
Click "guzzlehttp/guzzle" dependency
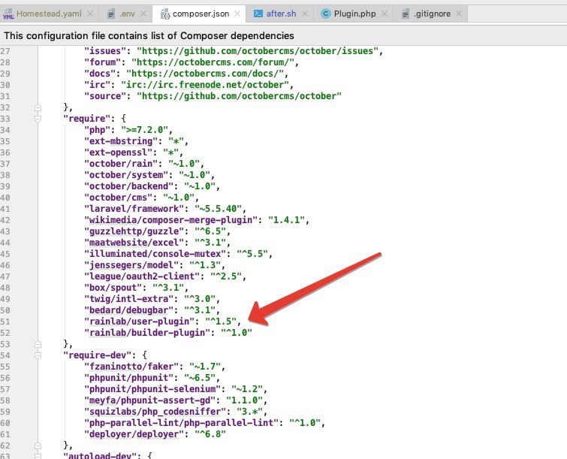[134, 231]
